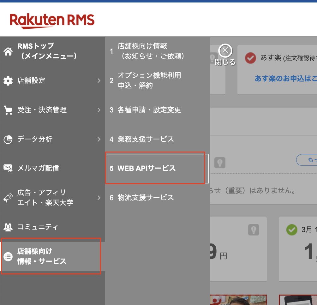Screen dimensions: 317x305
Task: Select コミュニティ in the sidebar
Action: click(x=52, y=227)
